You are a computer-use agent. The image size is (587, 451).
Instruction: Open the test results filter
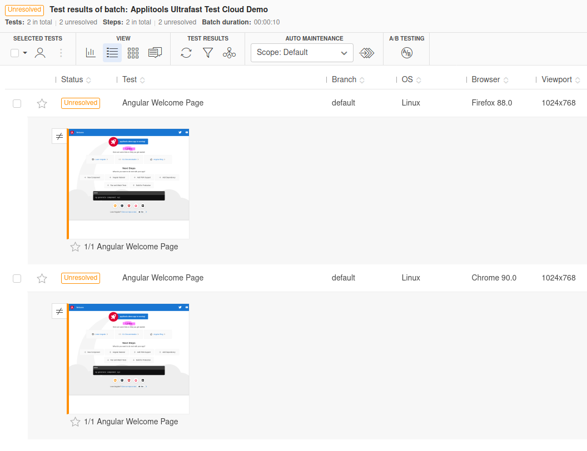(x=208, y=53)
